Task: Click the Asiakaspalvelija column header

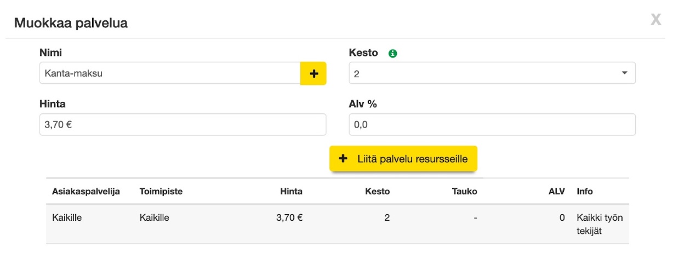Action: (x=86, y=192)
